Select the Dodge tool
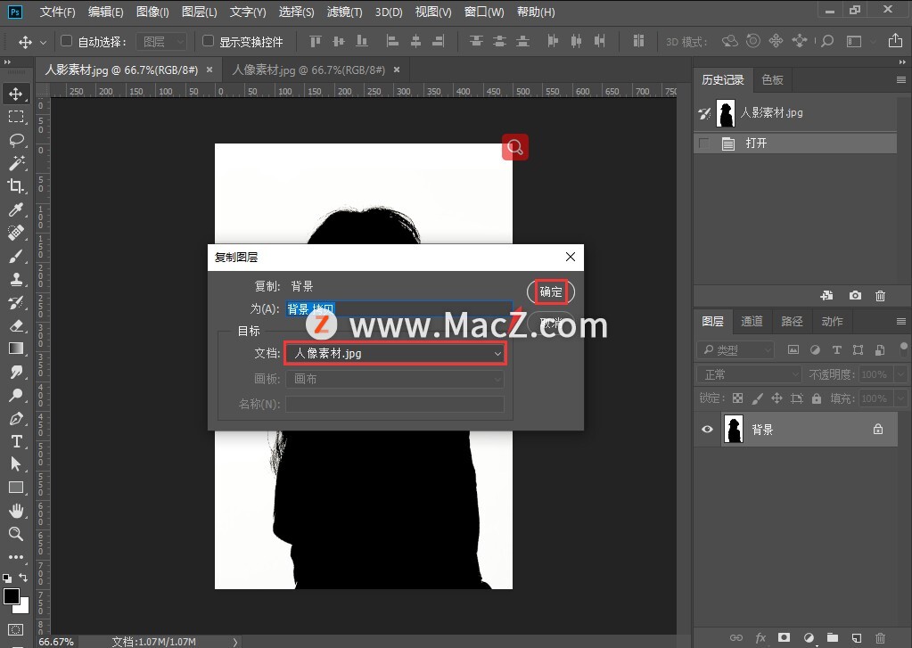The image size is (912, 648). [16, 395]
